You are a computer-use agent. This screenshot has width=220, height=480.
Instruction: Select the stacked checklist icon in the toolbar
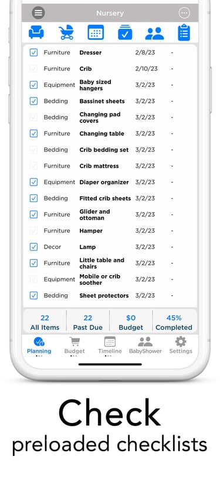click(125, 32)
